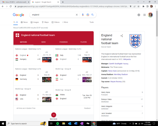Open Google search settings gear
This screenshot has height=126, width=158.
click(x=139, y=15)
